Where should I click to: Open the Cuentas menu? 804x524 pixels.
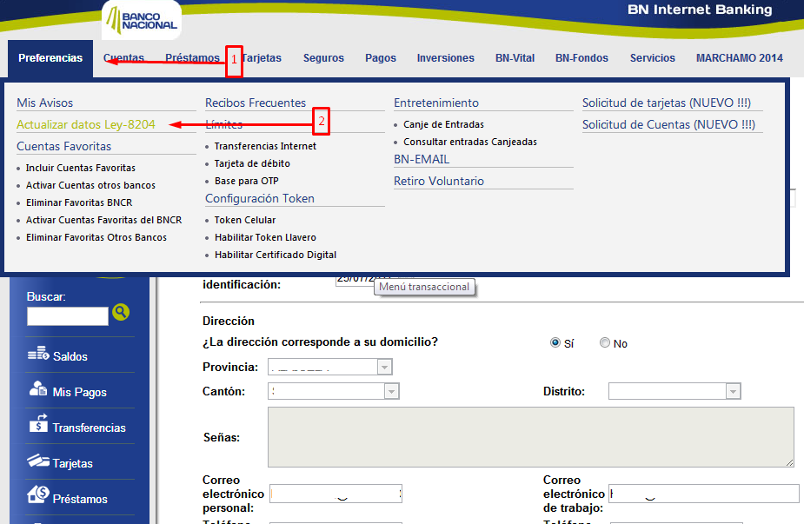click(123, 58)
